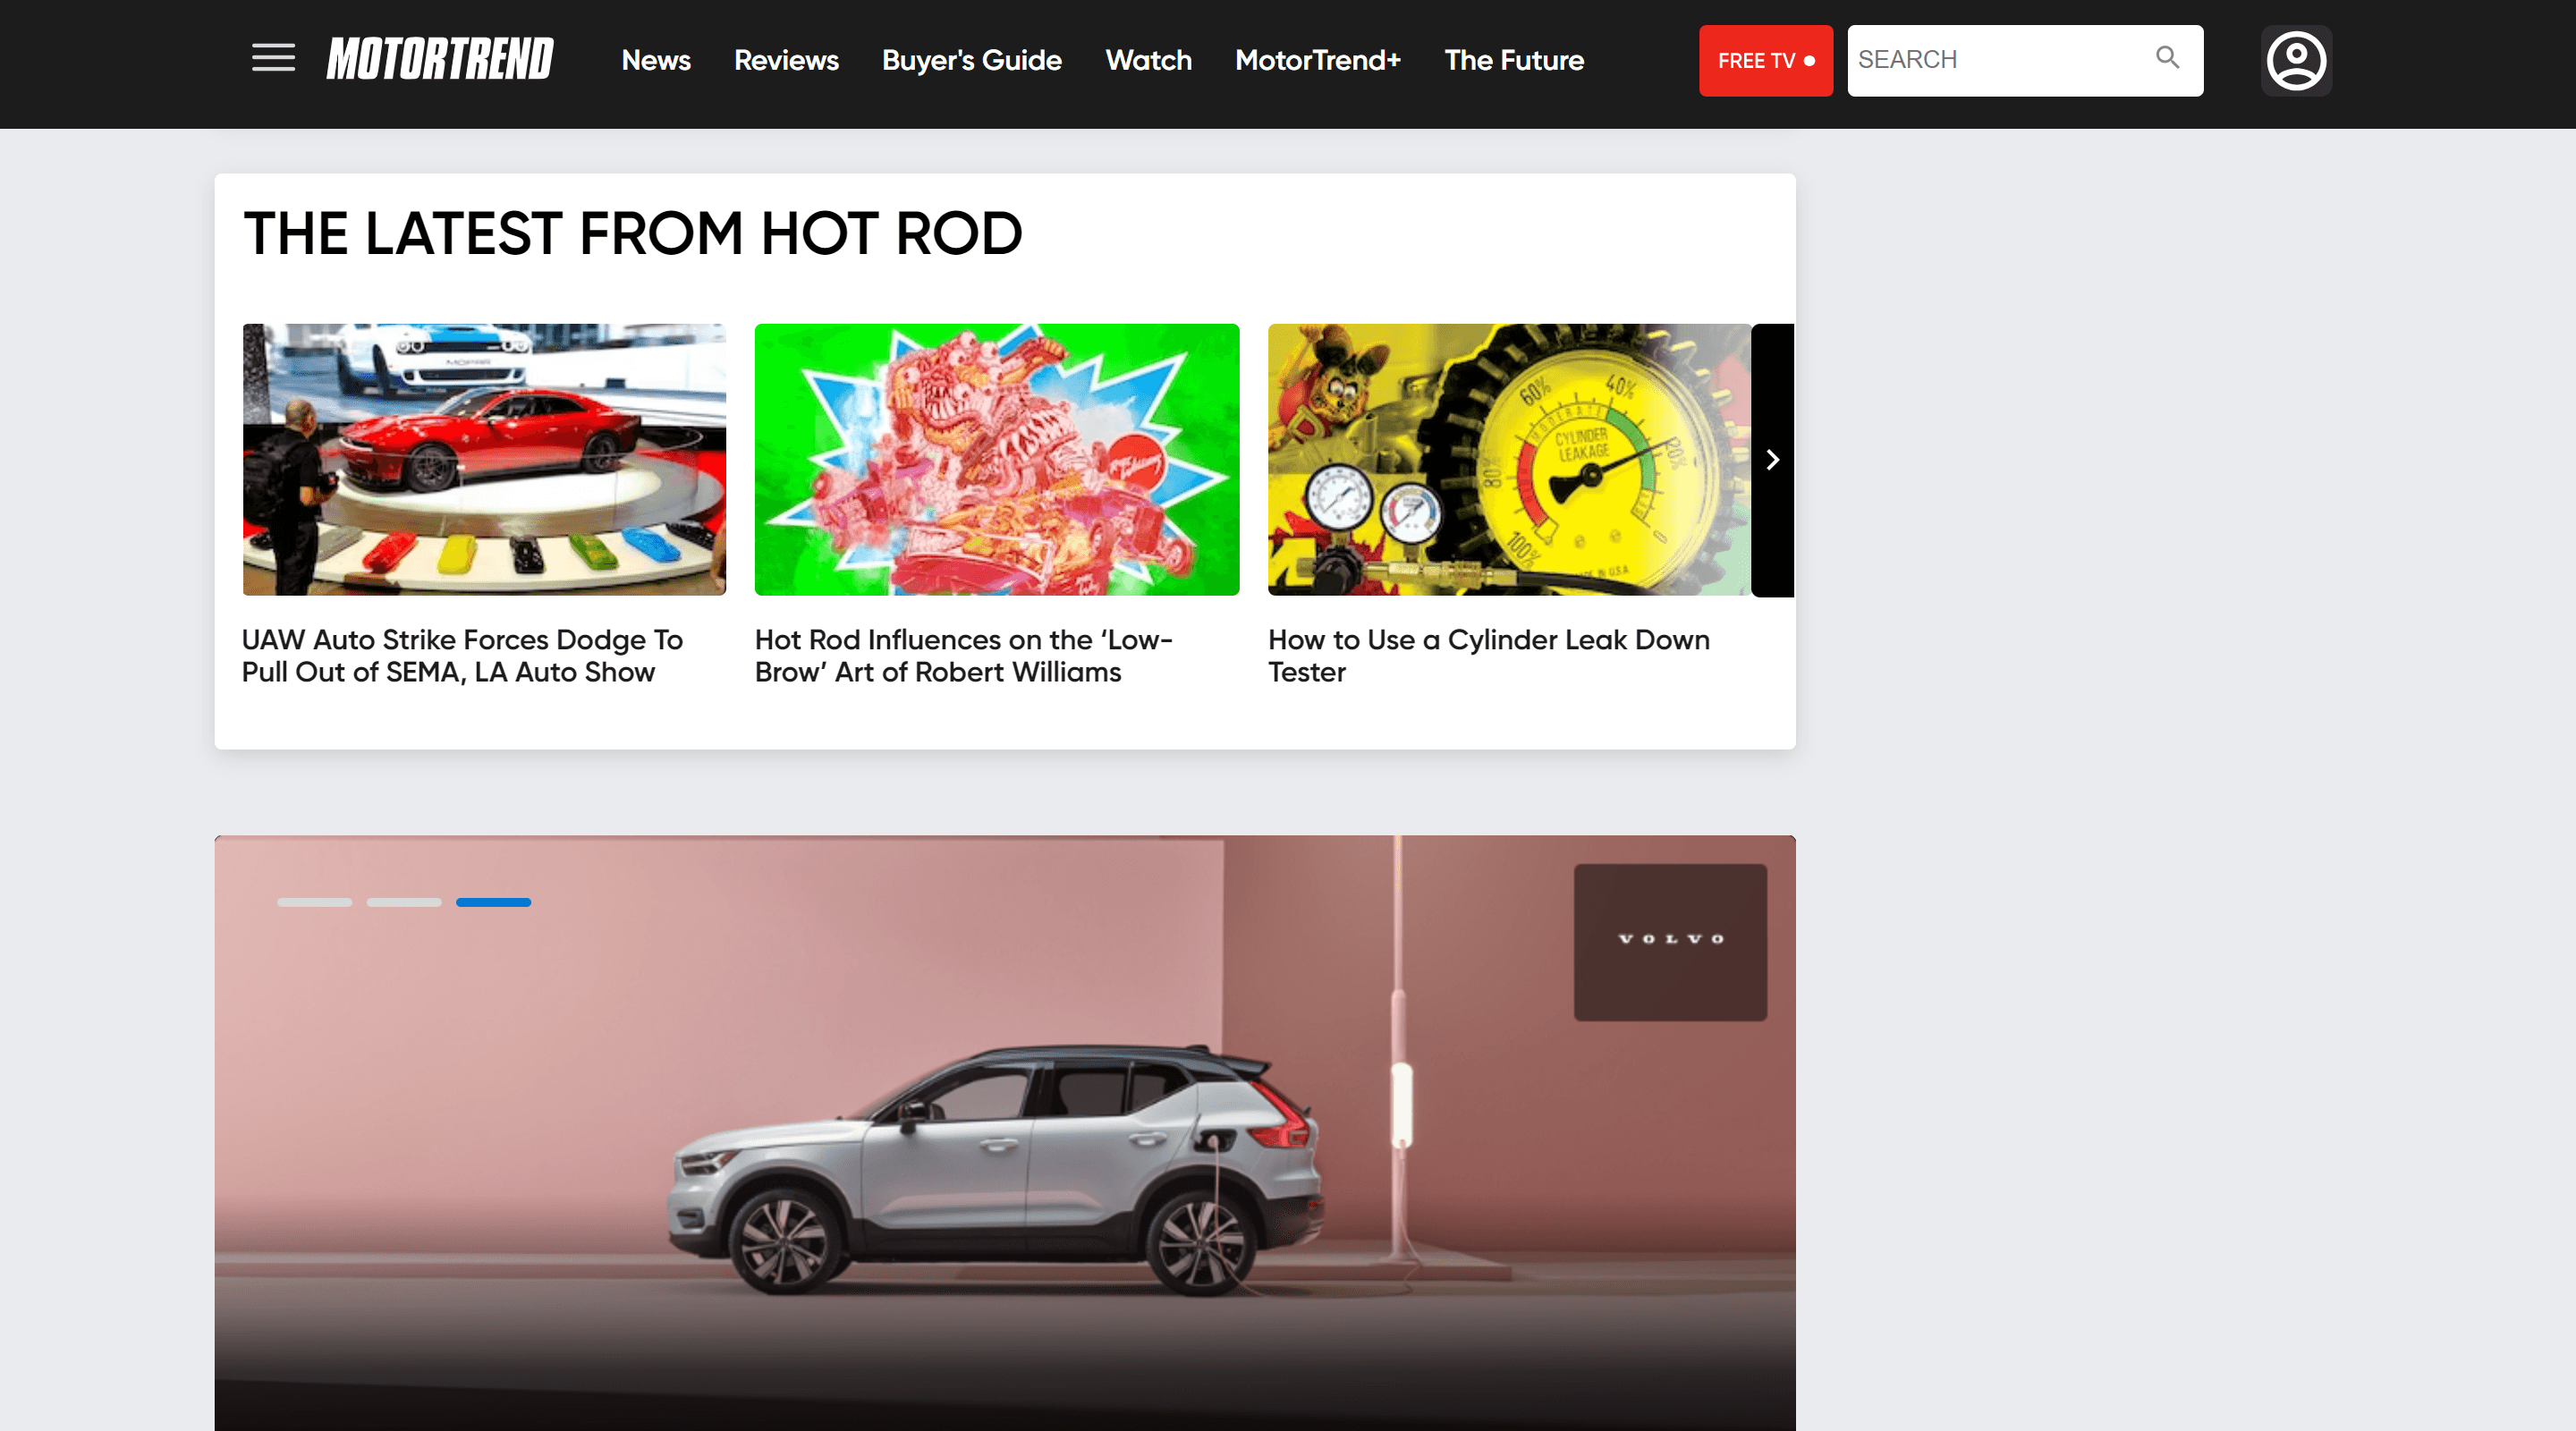This screenshot has height=1431, width=2576.
Task: Advance the Hot Rod carousel with next arrow
Action: click(1773, 460)
